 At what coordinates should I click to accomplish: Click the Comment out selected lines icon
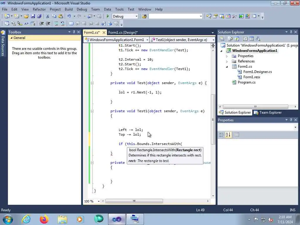56,23
